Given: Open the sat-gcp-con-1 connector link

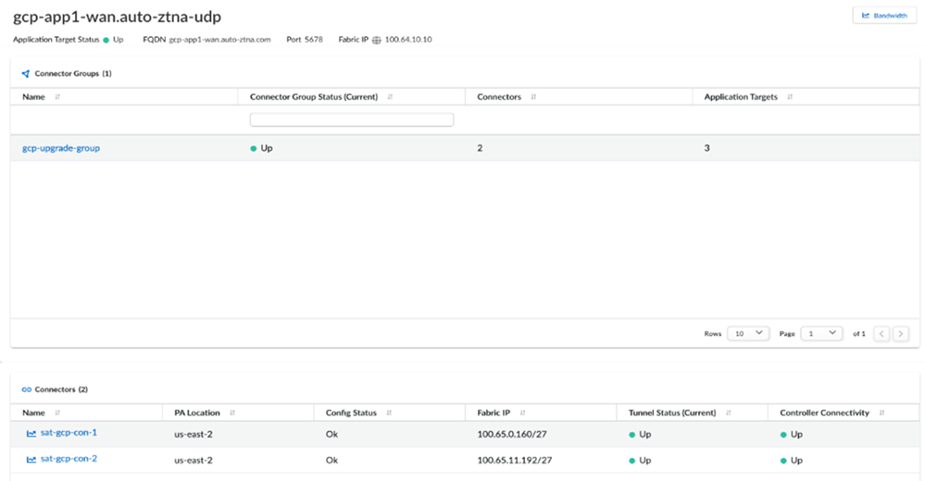Looking at the screenshot, I should 69,433.
